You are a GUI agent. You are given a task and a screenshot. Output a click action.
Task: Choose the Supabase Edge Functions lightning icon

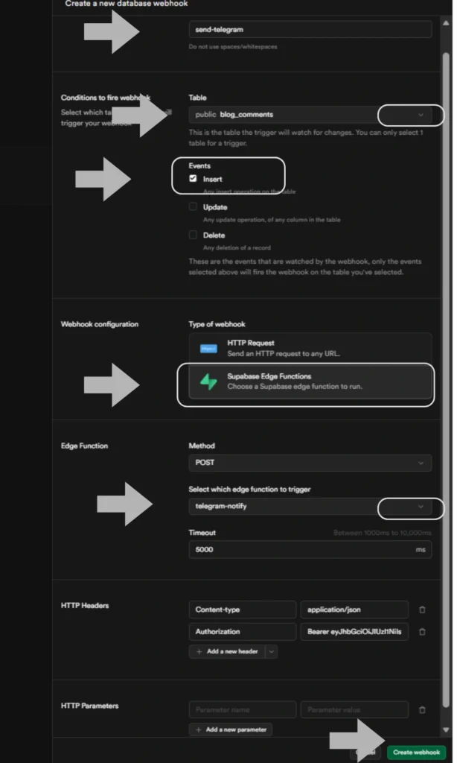pos(208,382)
